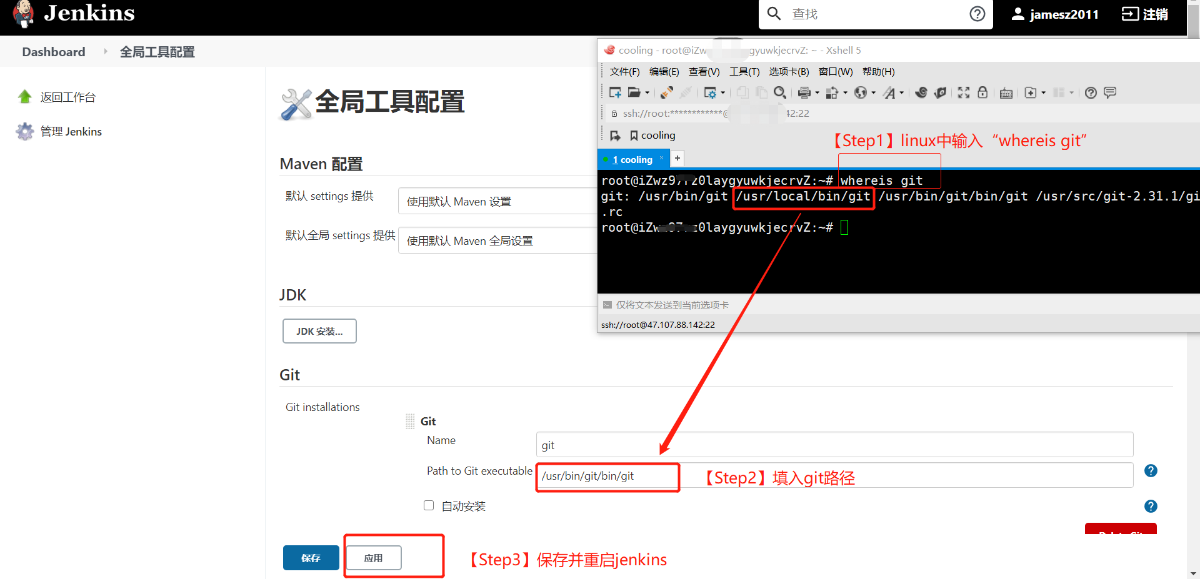
Task: Click the 'cooling' bookmark in Xshell links bar
Action: point(652,136)
